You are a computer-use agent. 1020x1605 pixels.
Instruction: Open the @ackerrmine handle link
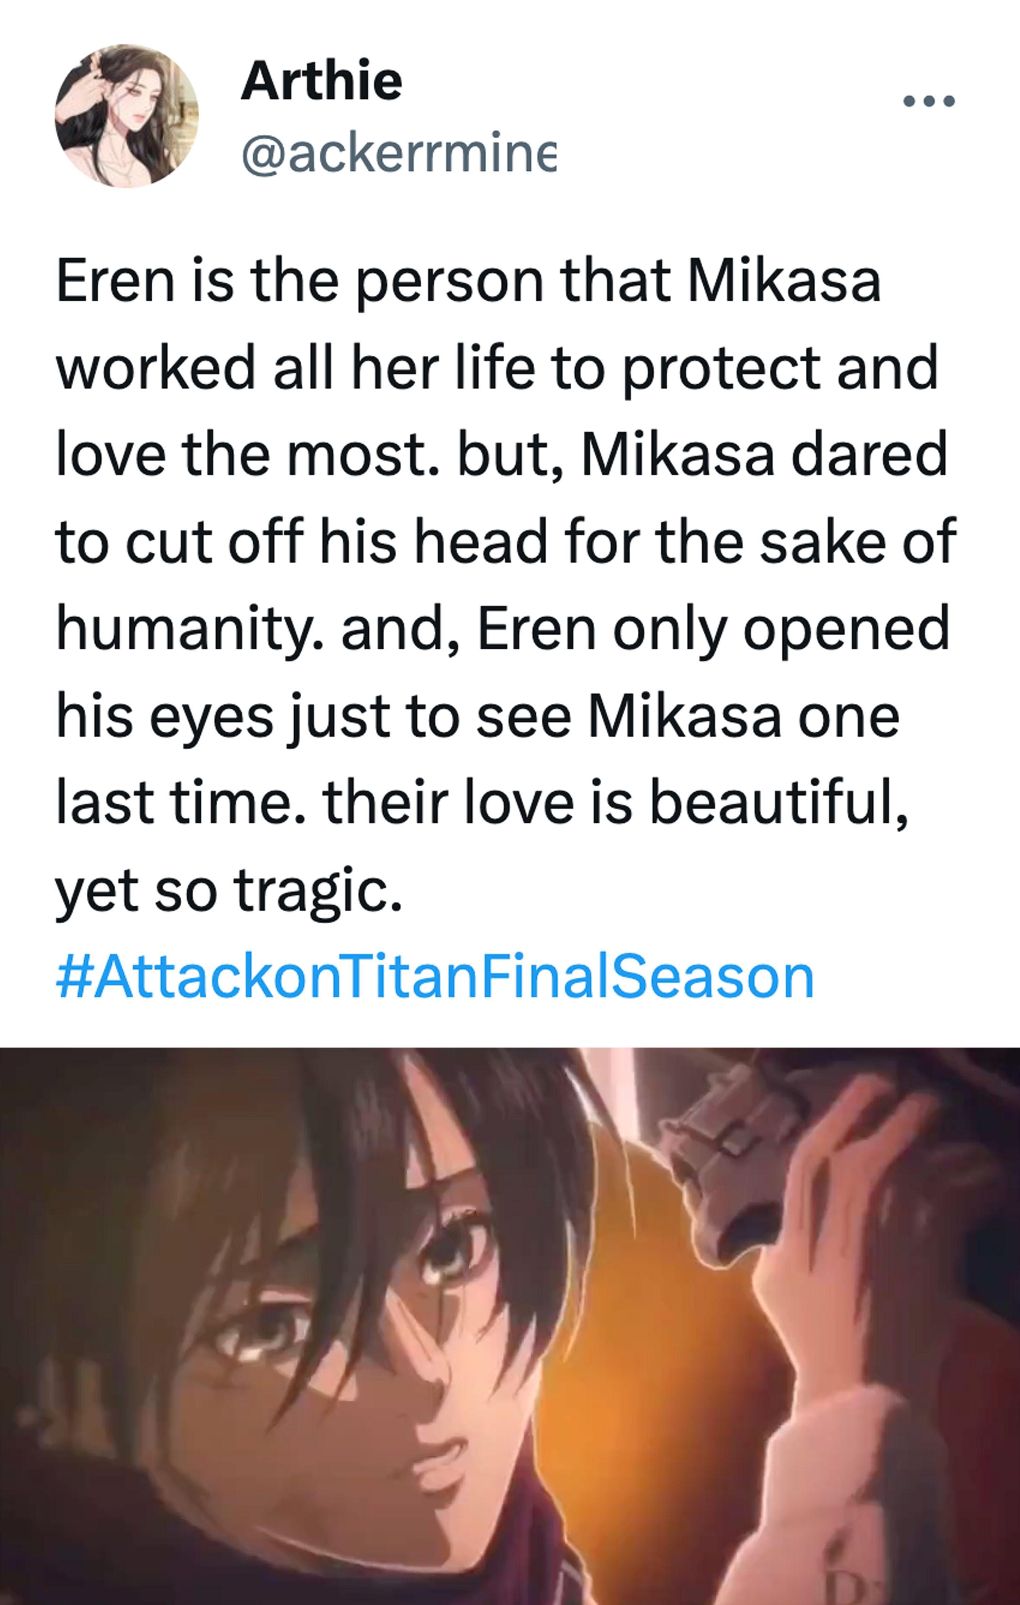click(x=398, y=155)
